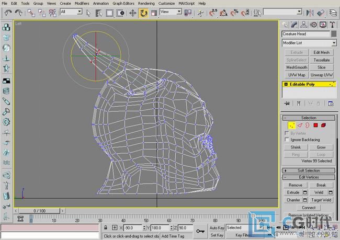
Task: Toggle the Spinner Snap icon
Action: 245,13
